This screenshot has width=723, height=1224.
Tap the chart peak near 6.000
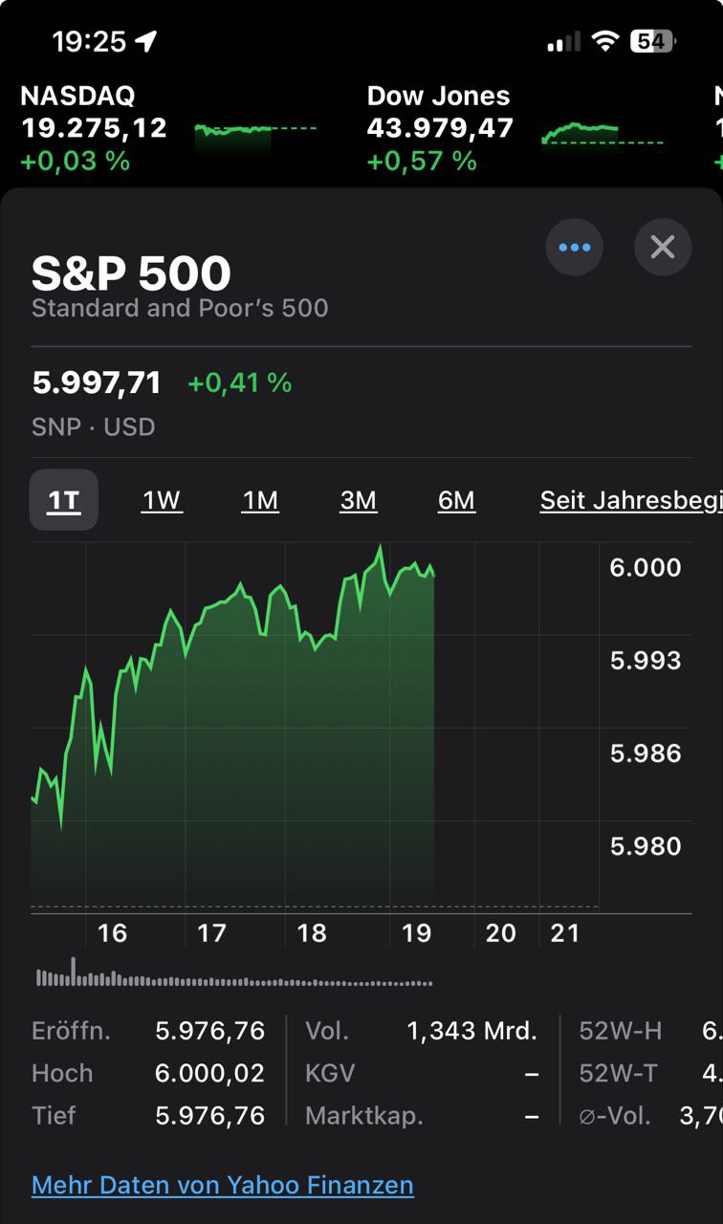pyautogui.click(x=381, y=548)
